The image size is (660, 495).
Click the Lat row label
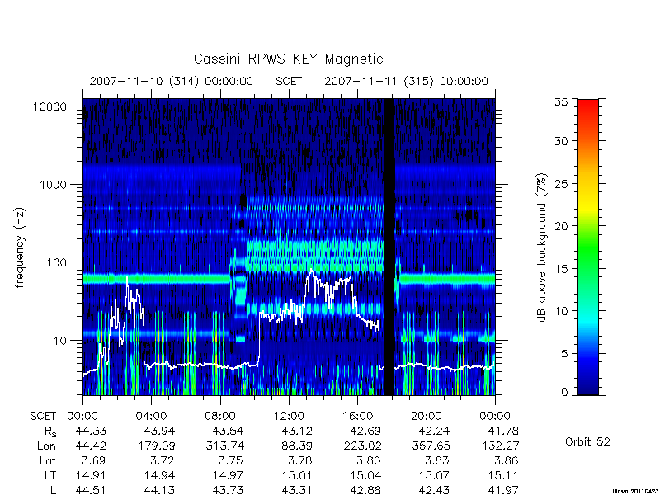(x=48, y=460)
